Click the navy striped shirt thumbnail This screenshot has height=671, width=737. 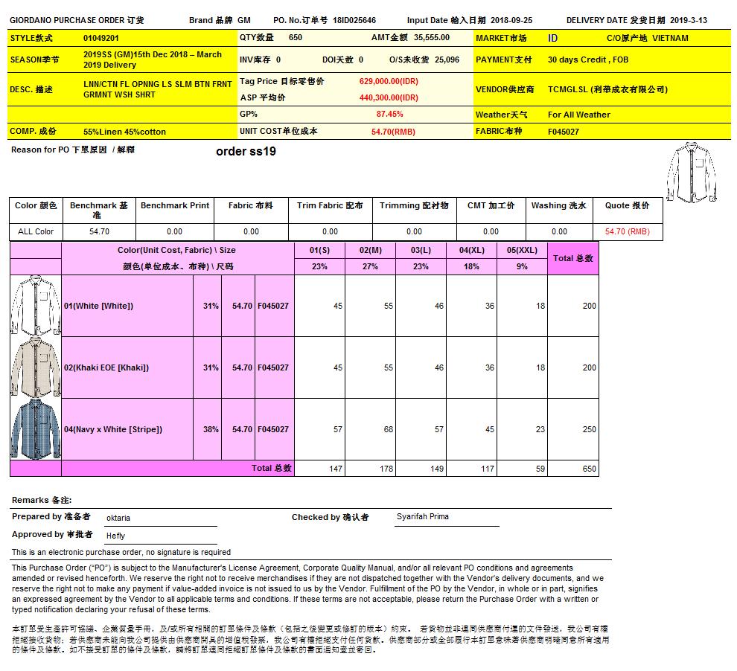pyautogui.click(x=35, y=429)
